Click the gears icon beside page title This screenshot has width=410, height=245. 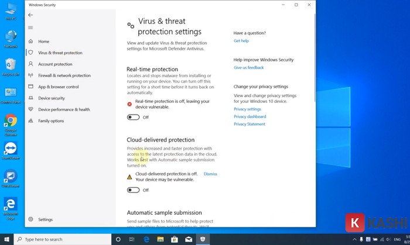tap(131, 25)
